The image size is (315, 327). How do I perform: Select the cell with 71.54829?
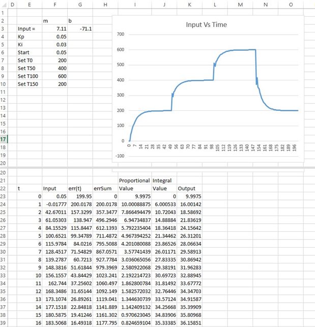pos(80,252)
